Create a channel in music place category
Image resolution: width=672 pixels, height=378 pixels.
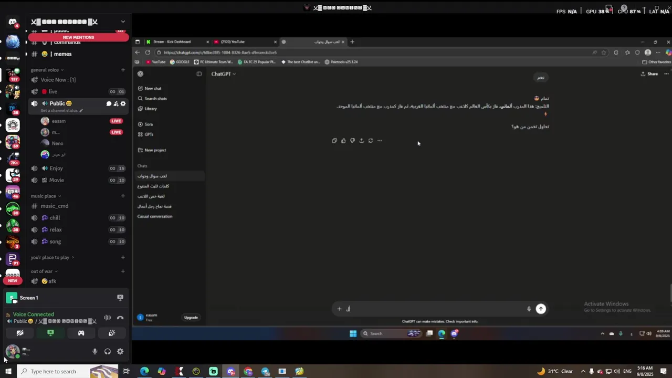click(123, 196)
